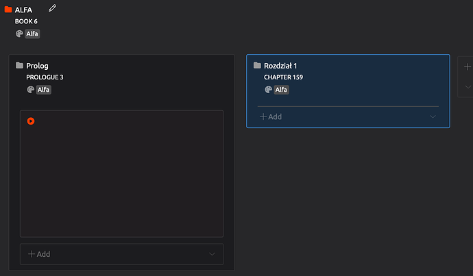473x276 pixels.
Task: Click the Prolog folder icon
Action: (x=19, y=66)
